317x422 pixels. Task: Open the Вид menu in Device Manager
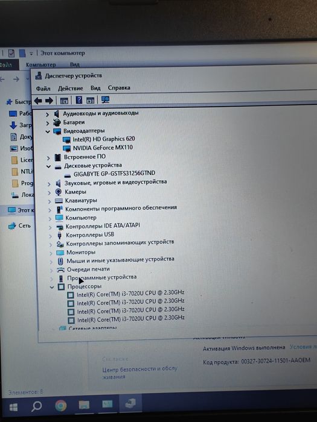[x=95, y=88]
